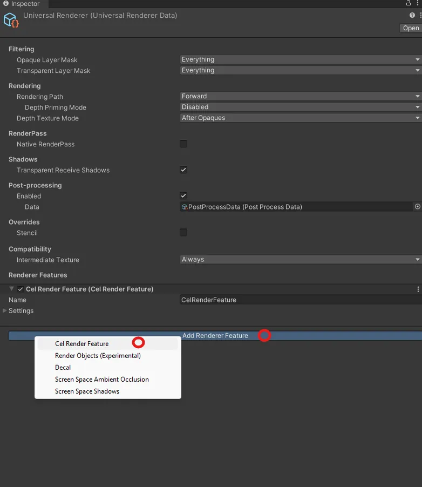
Task: Click the Renderer Features header label
Action: pyautogui.click(x=38, y=275)
